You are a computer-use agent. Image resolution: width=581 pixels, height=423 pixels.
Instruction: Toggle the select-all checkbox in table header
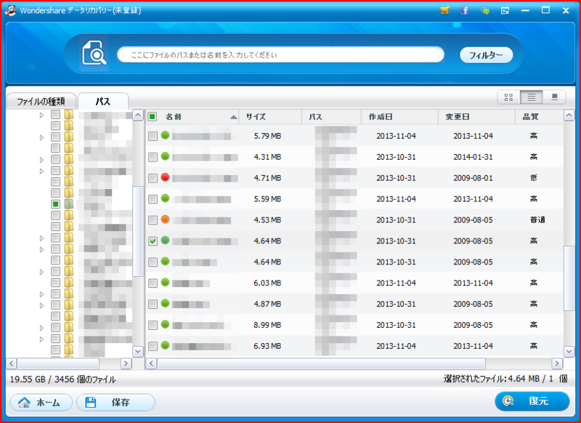[153, 117]
